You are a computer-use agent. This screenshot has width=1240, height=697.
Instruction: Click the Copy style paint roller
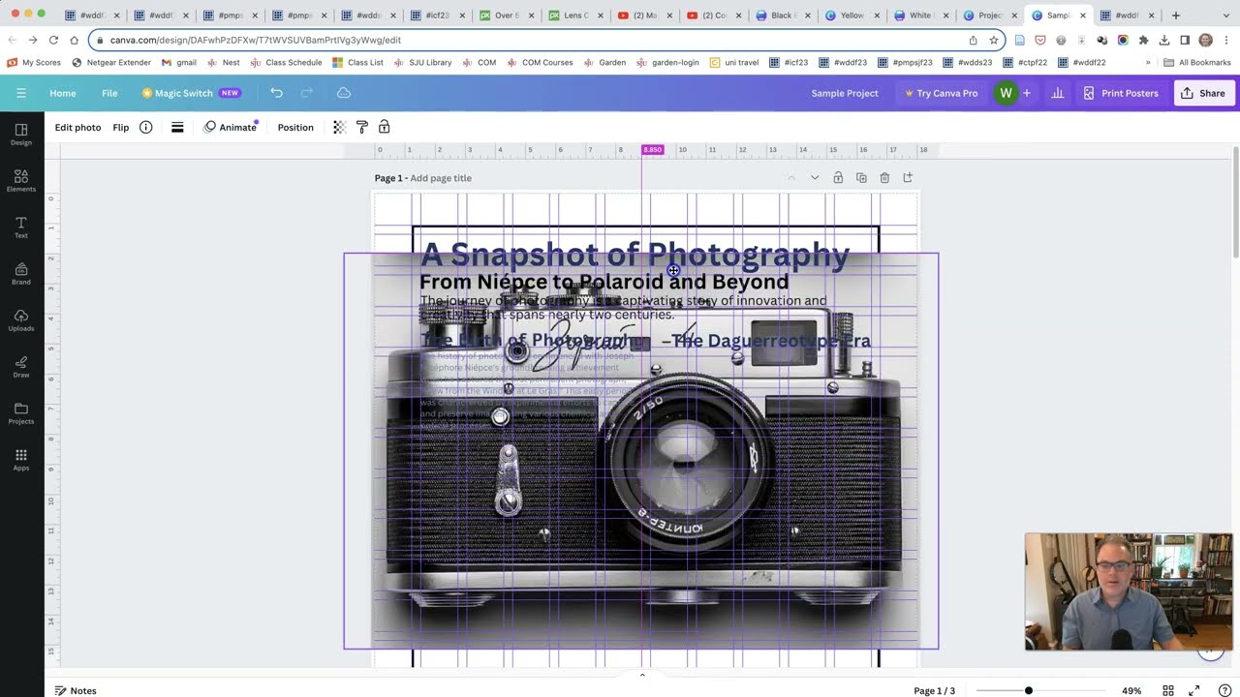click(x=361, y=127)
